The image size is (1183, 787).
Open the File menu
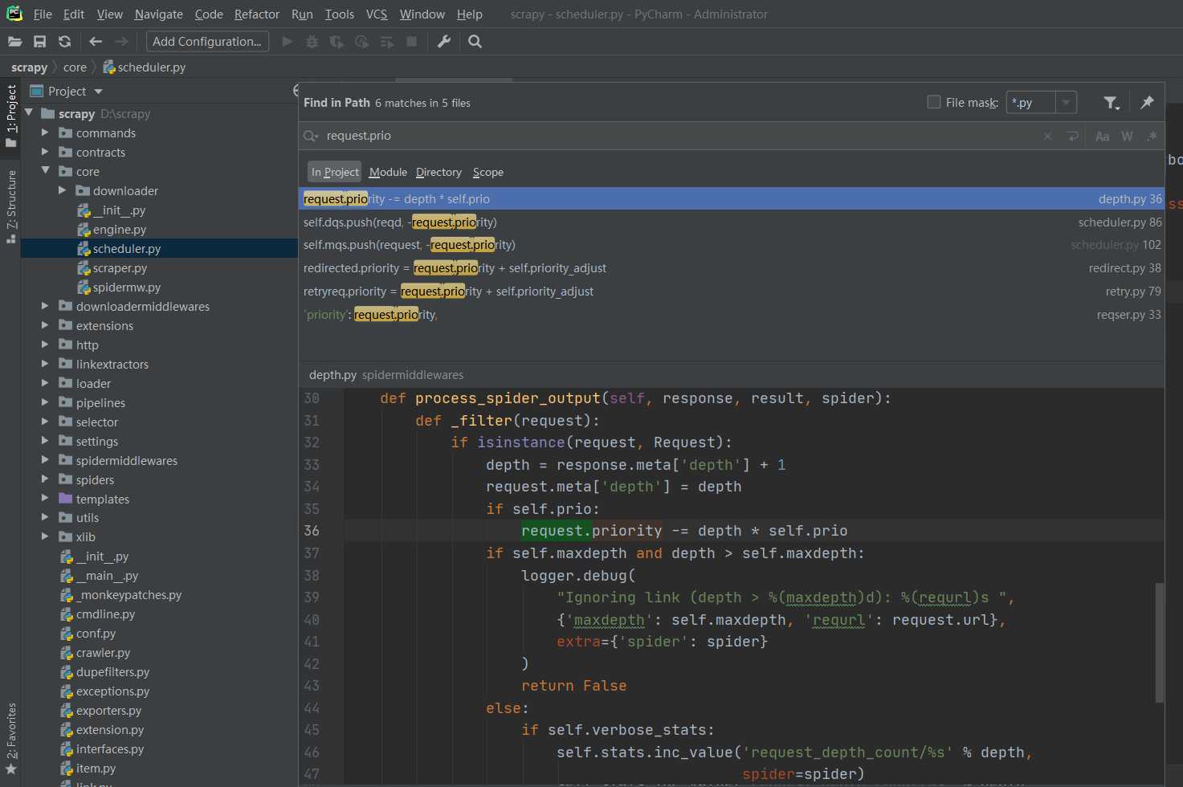point(43,14)
